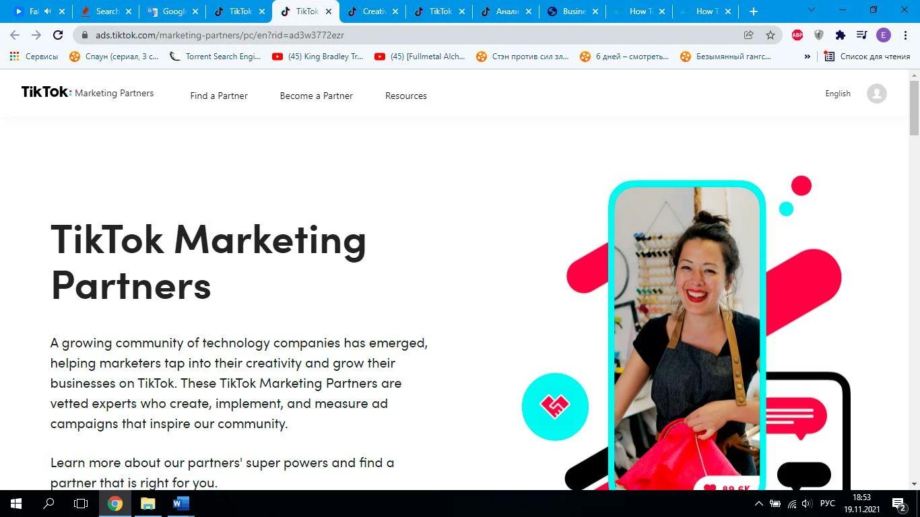This screenshot has height=517, width=920.
Task: Open the King Bradley YouTube bookmark
Action: coord(318,57)
